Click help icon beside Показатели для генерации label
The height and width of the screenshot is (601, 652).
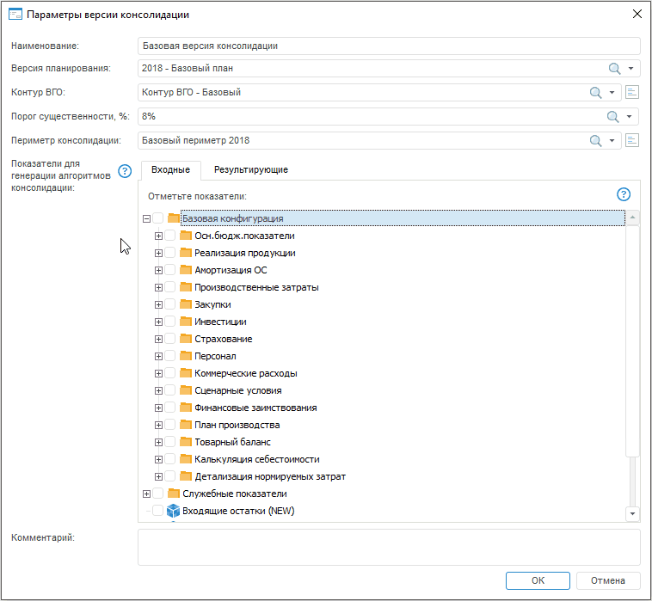pyautogui.click(x=125, y=170)
